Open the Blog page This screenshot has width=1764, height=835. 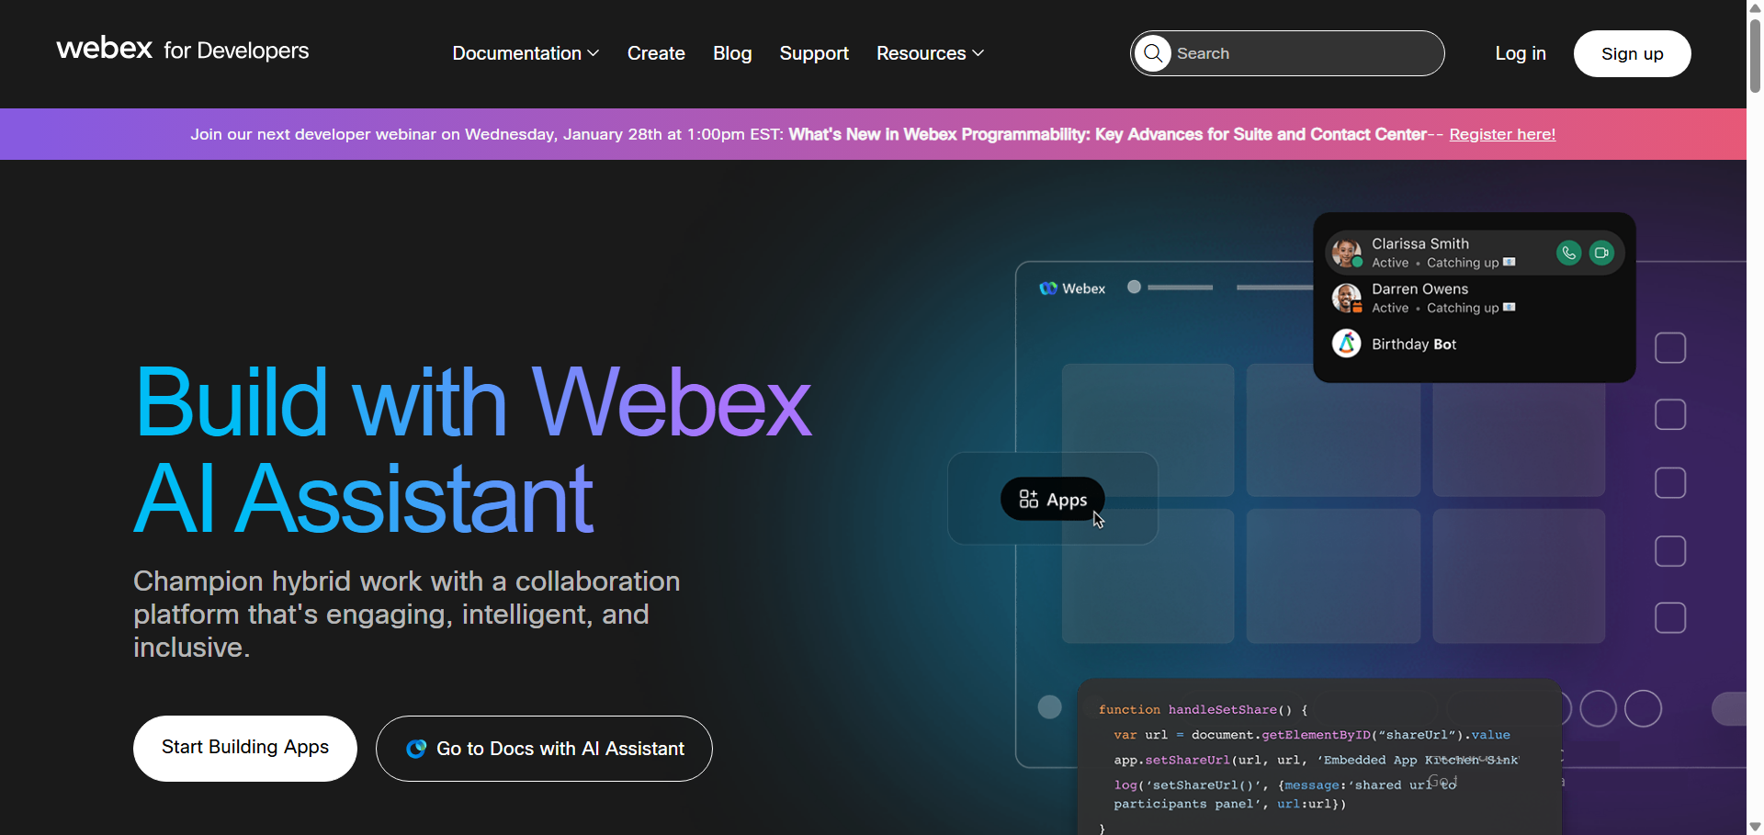tap(732, 53)
